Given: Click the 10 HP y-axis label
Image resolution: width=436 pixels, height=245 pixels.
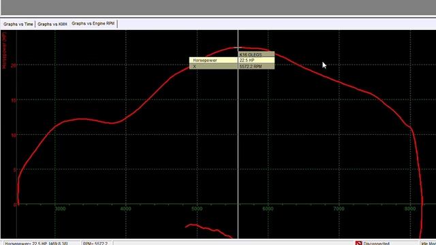Looking at the screenshot, I should [x=14, y=135].
